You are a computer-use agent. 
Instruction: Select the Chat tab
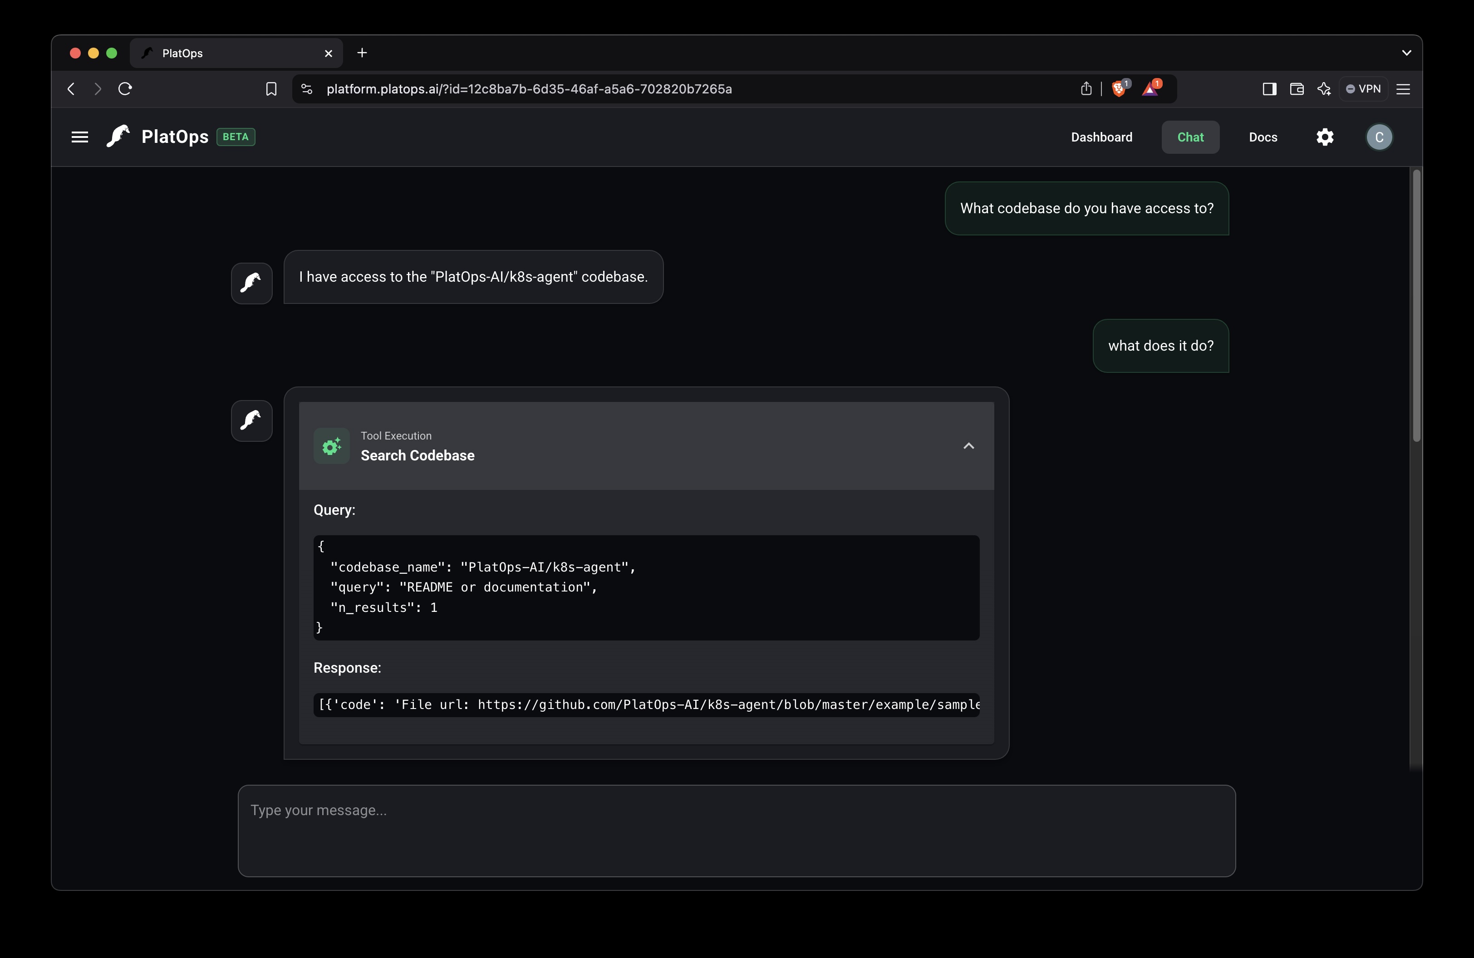tap(1190, 137)
